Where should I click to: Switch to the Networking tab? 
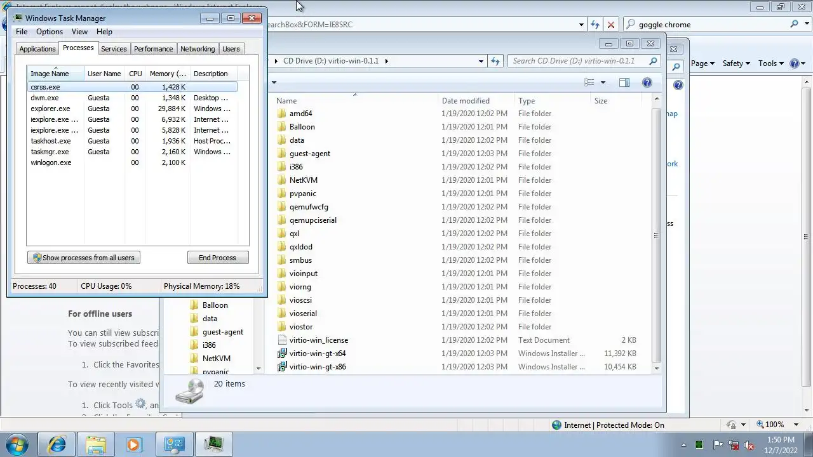(198, 49)
